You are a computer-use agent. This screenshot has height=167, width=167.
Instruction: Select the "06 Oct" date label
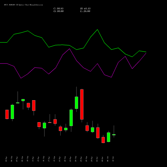click(x=108, y=159)
